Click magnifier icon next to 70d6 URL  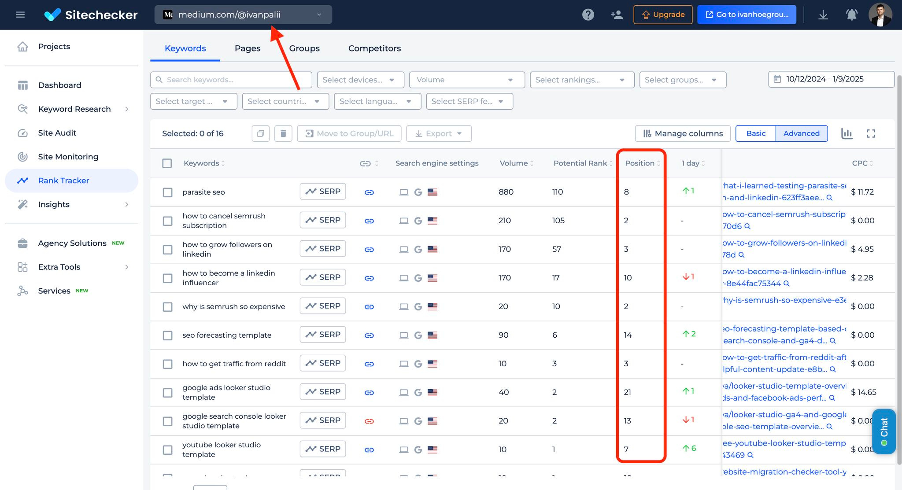pos(747,226)
